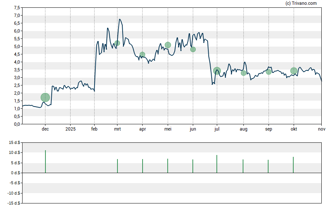Click the '1,0' y-axis value

pyautogui.click(x=17, y=109)
